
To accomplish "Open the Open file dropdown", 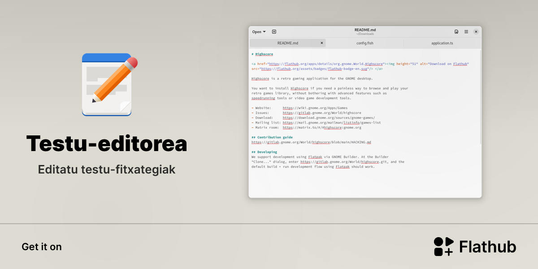I will [259, 32].
